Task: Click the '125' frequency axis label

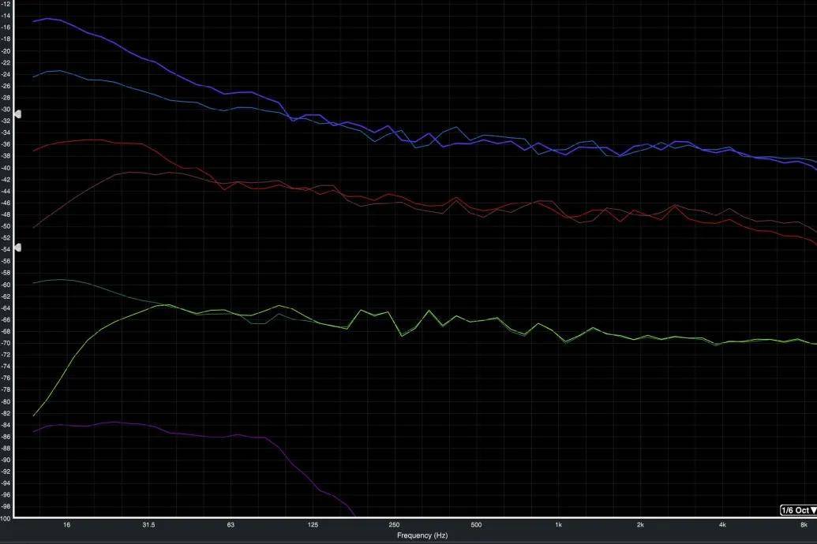Action: point(313,525)
